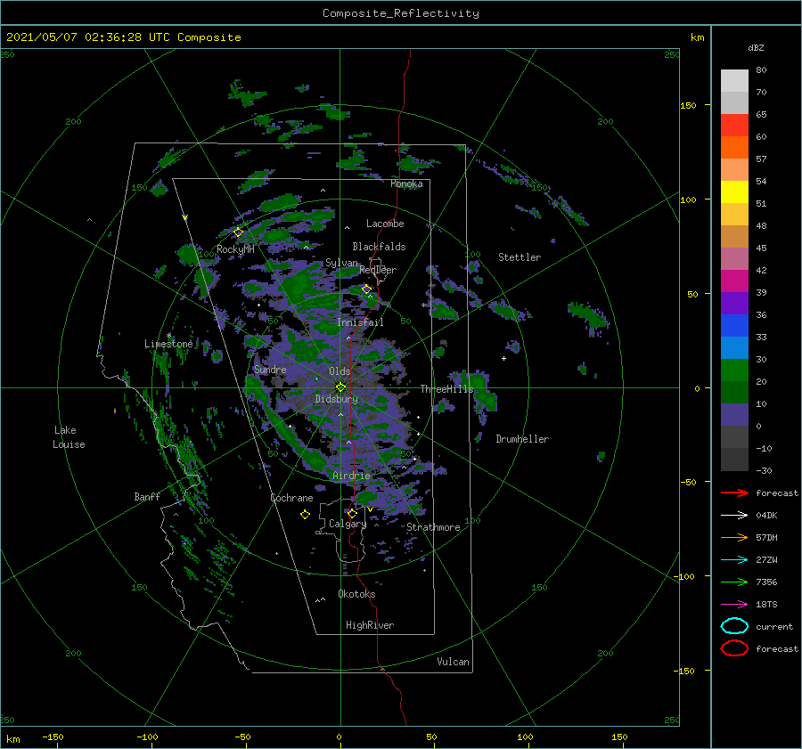Click the Drumheller label
Image resolution: width=802 pixels, height=749 pixels.
click(522, 439)
